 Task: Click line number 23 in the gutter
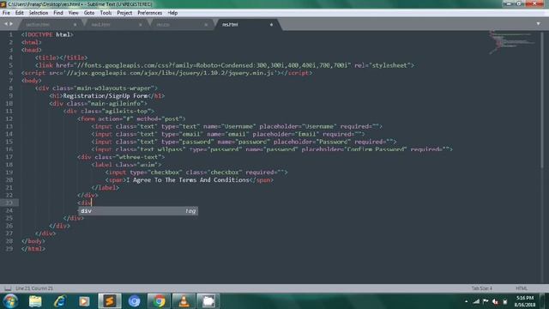click(x=9, y=203)
